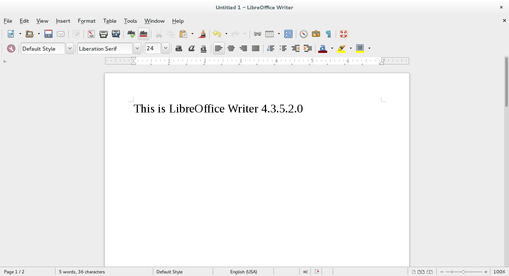Toggle Nonprinting Characters paragraph mark

point(328,34)
